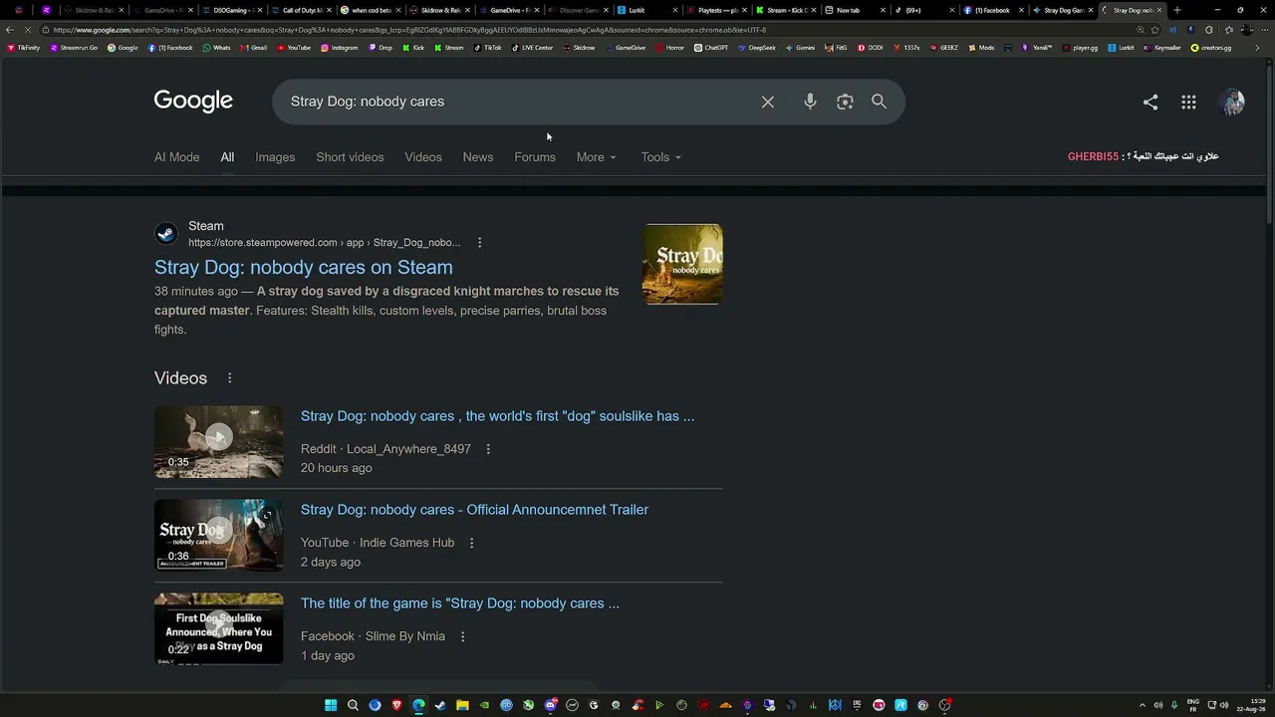The height and width of the screenshot is (717, 1275).
Task: Clear the search box with the X icon
Action: 768,102
